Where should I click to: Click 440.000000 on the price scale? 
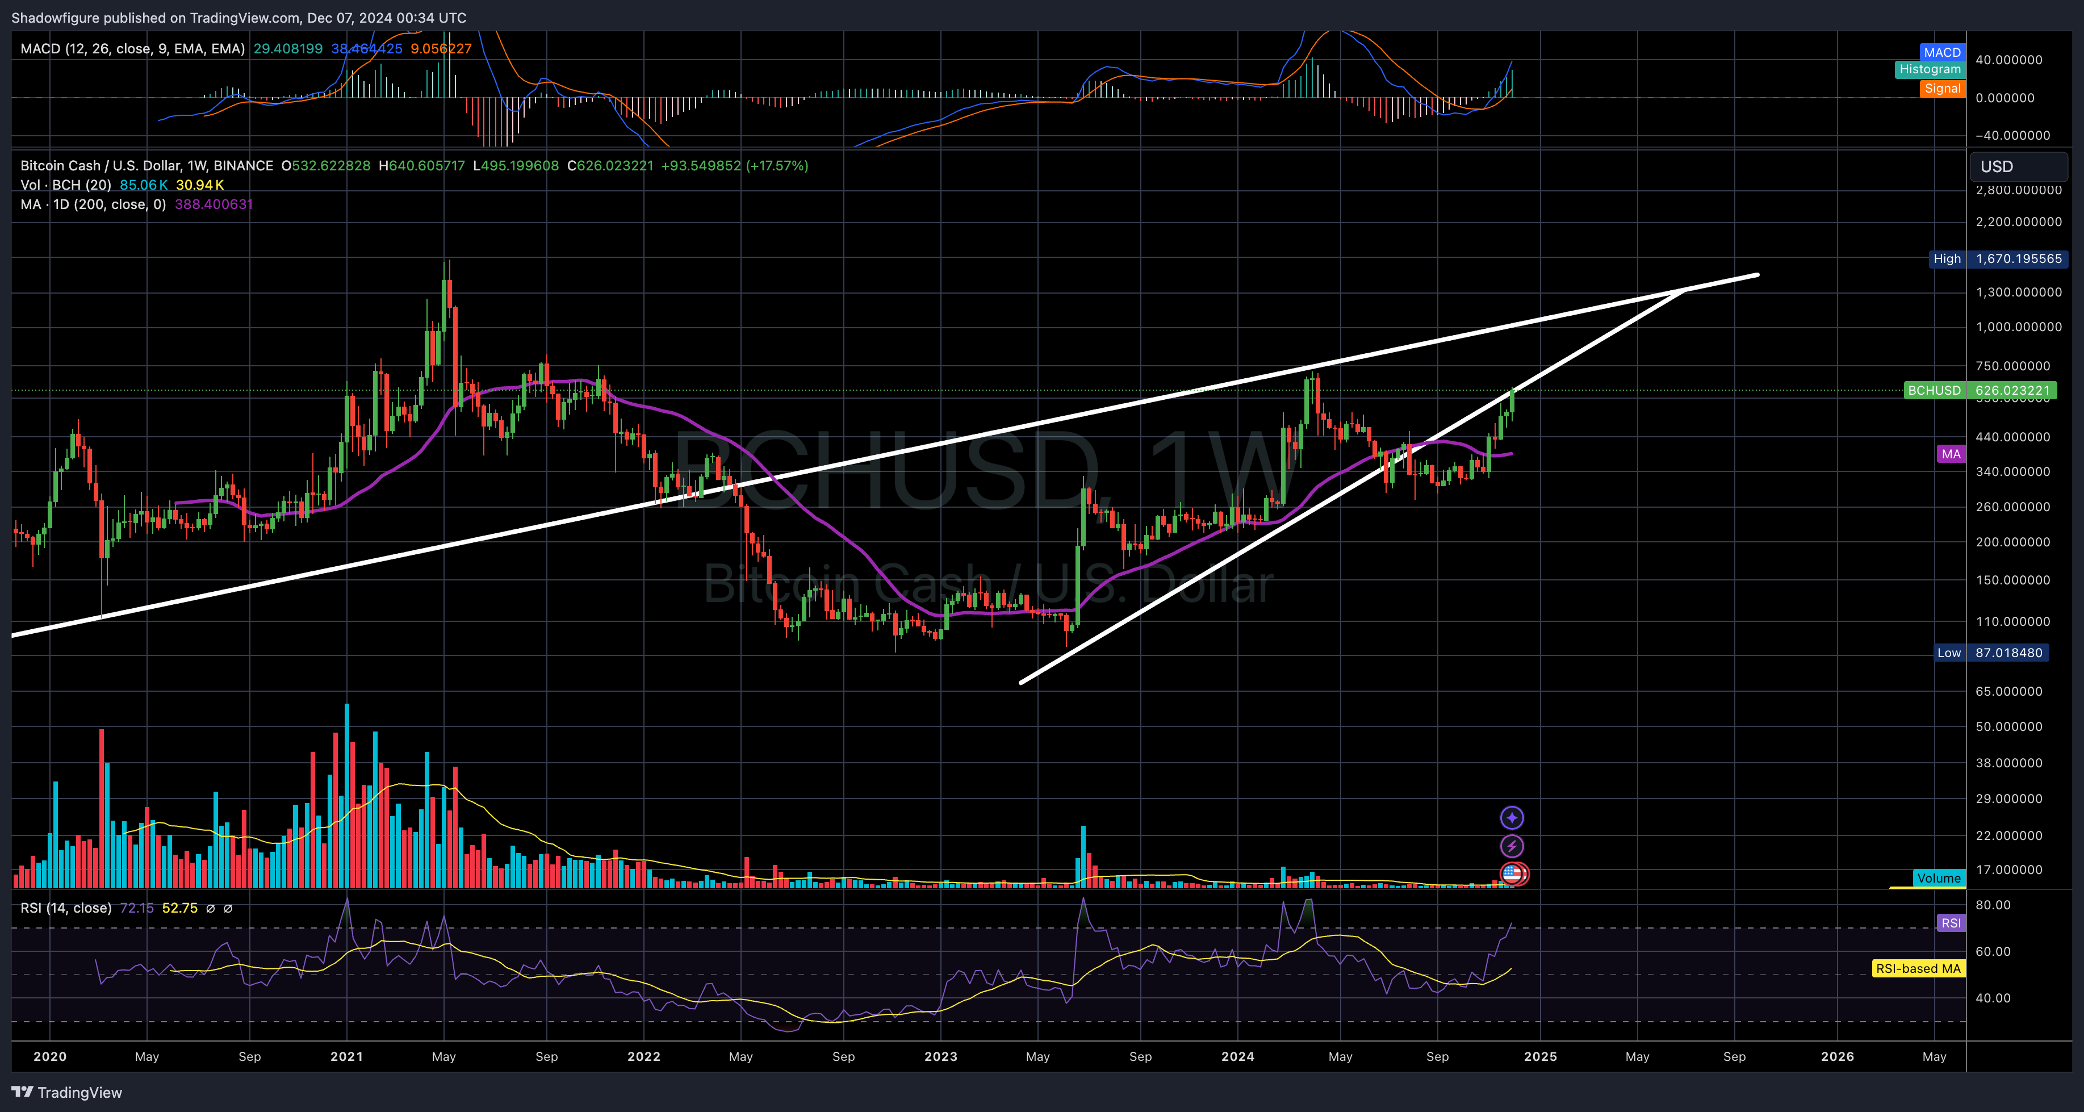2013,437
